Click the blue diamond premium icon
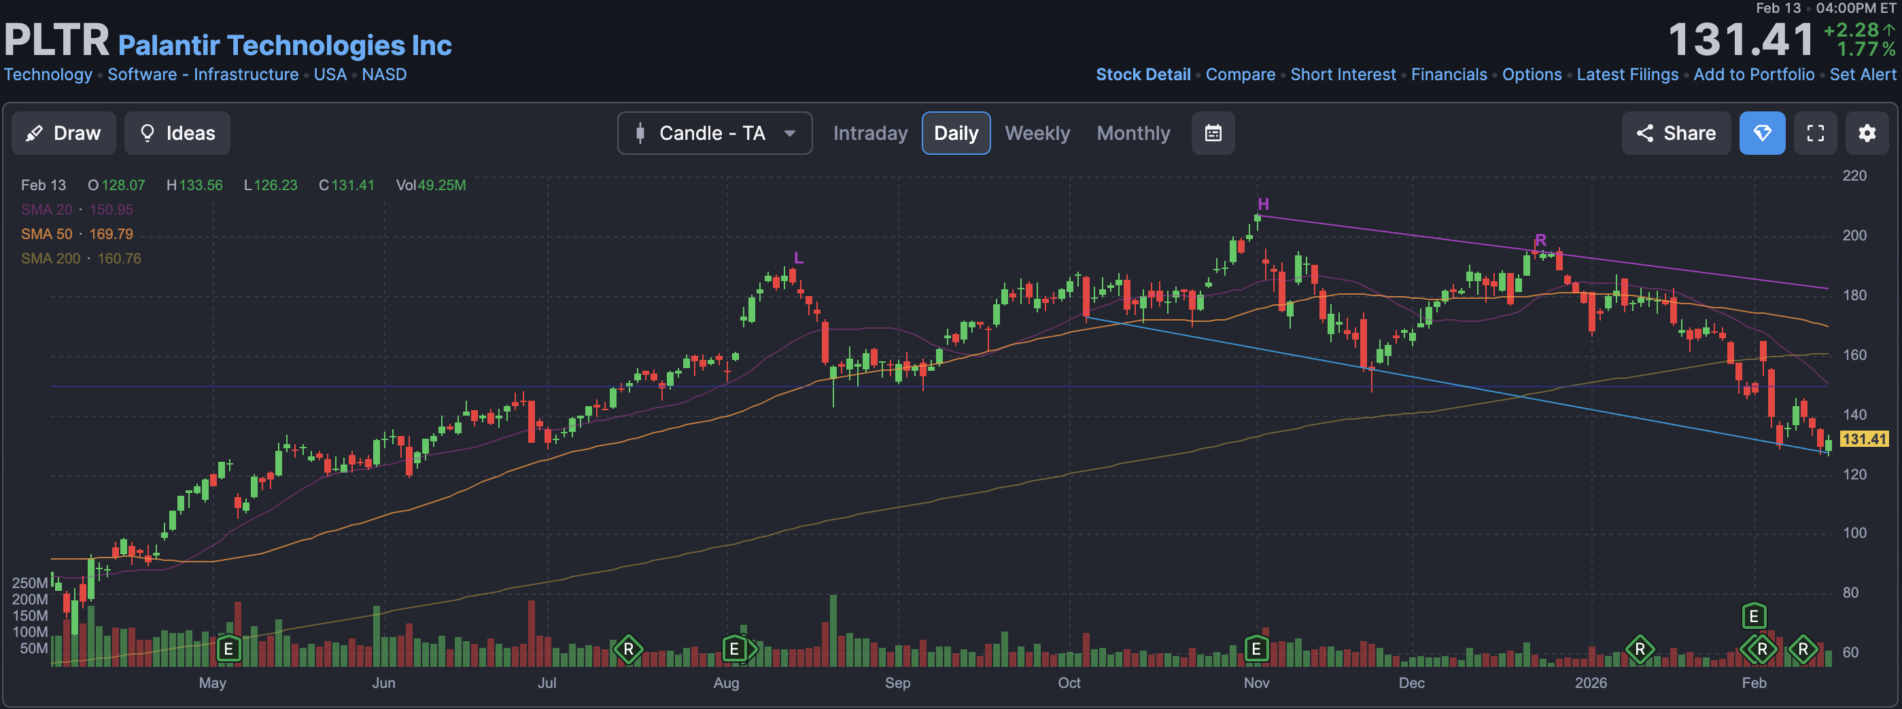The height and width of the screenshot is (709, 1902). coord(1763,133)
